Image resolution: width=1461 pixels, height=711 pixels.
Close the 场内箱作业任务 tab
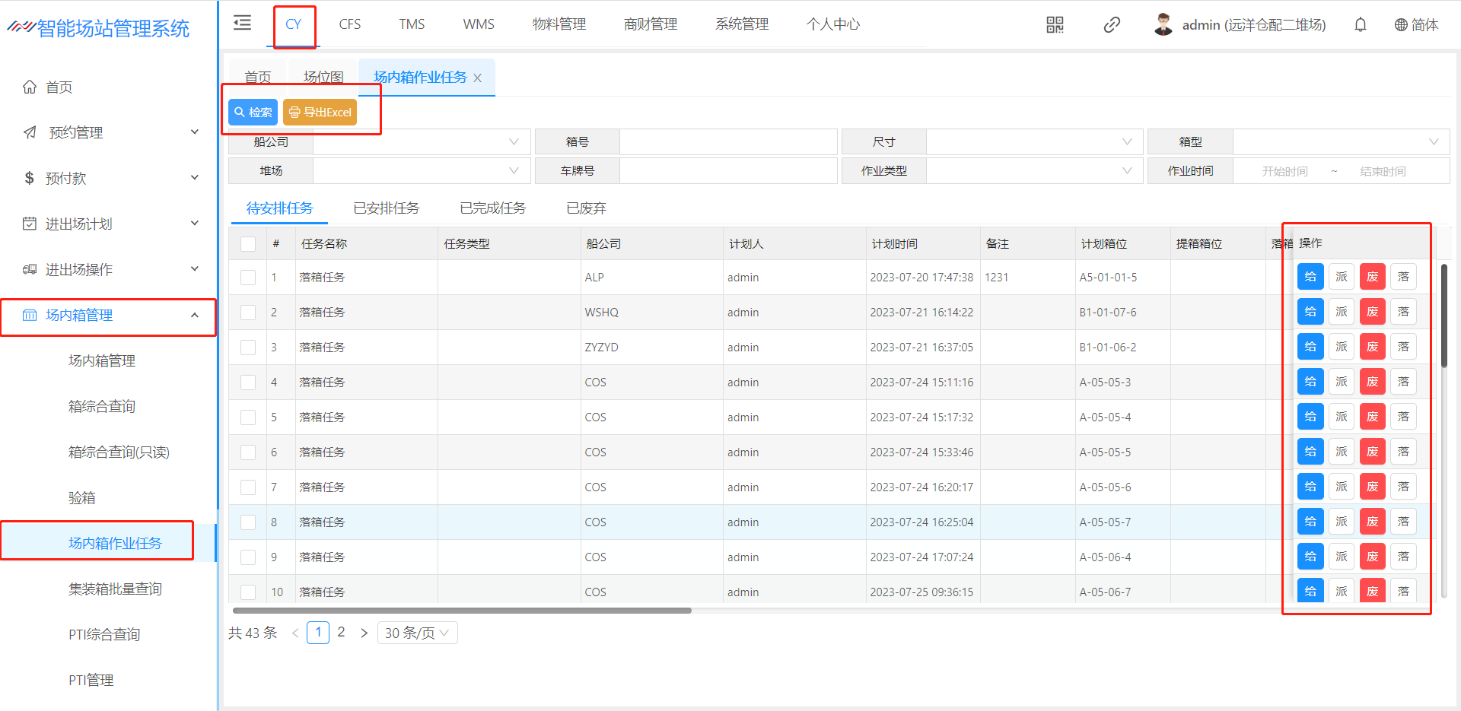(x=478, y=78)
